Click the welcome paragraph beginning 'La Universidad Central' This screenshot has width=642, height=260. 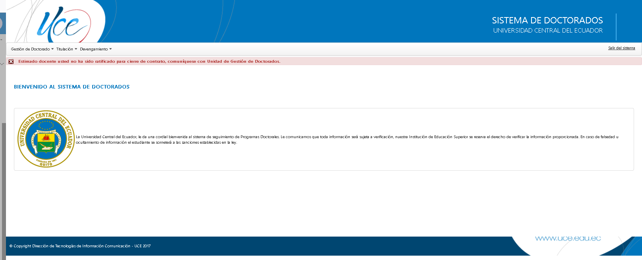click(x=347, y=140)
